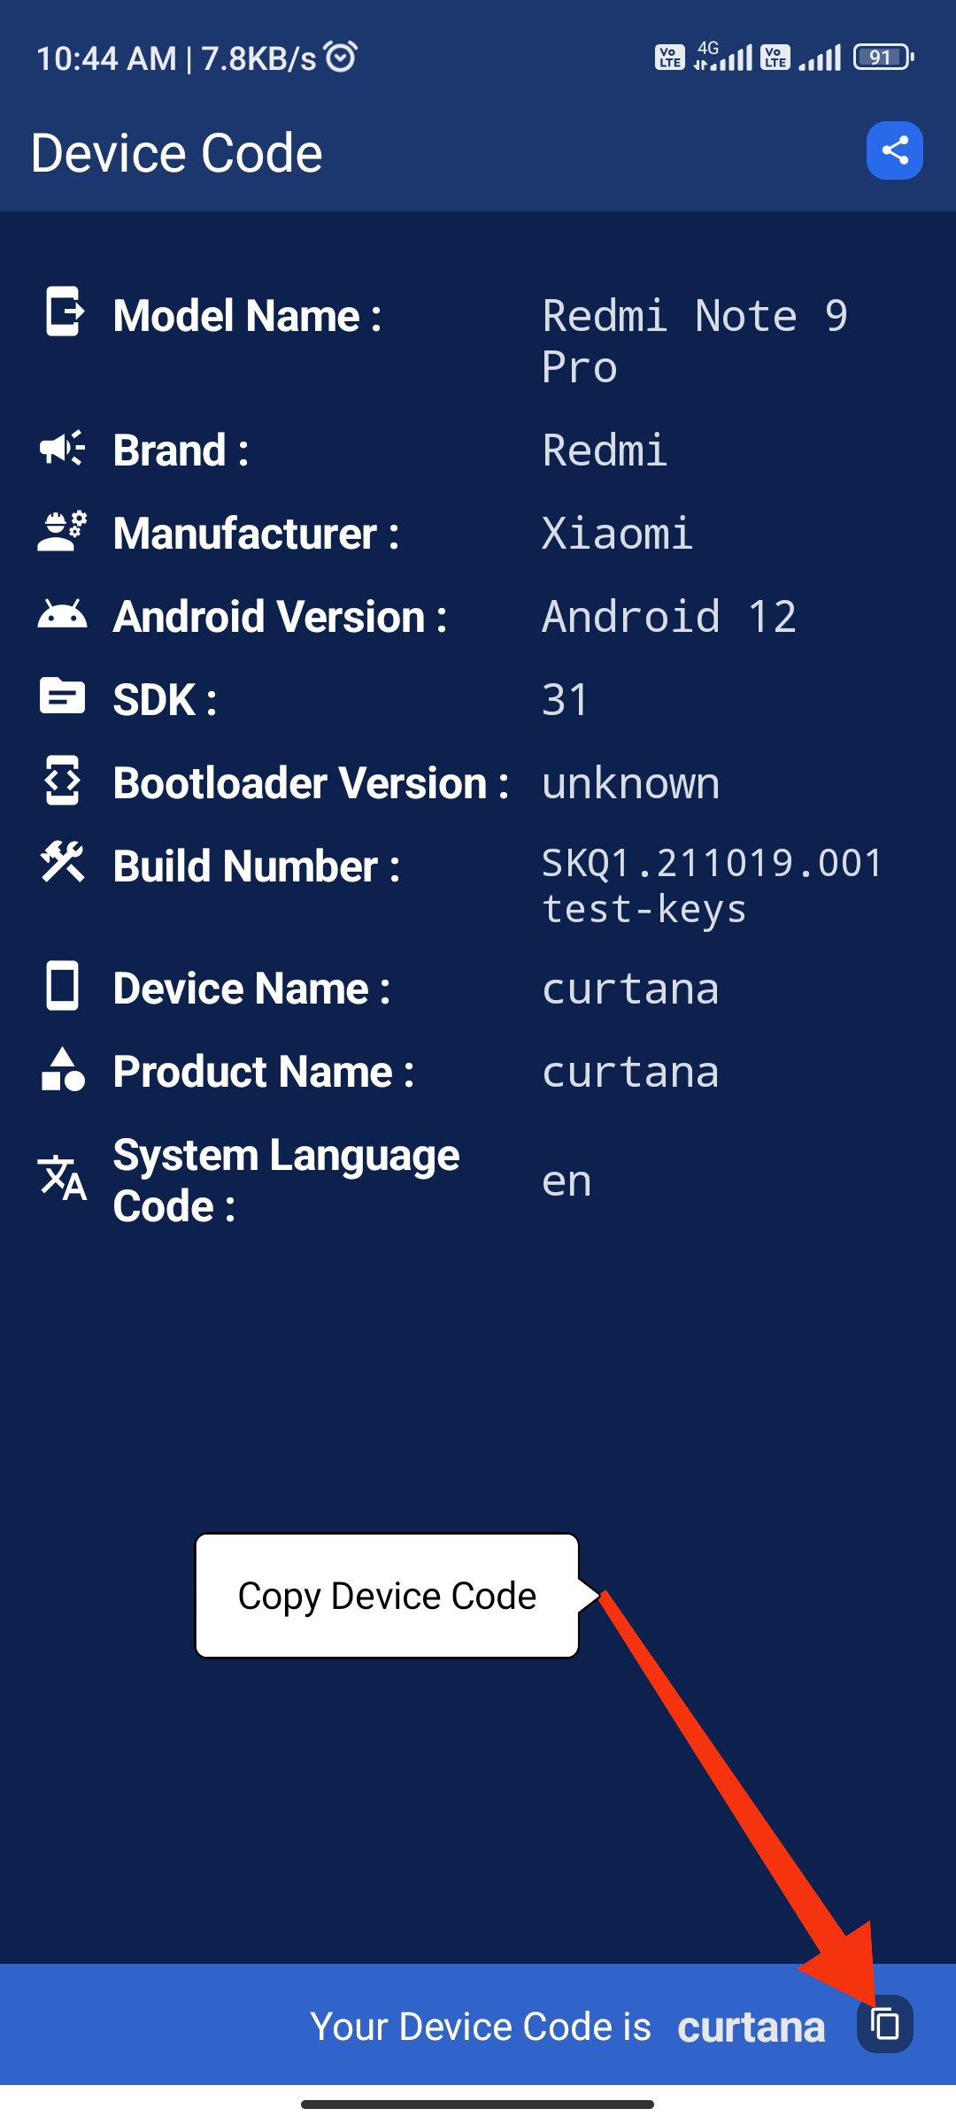The height and width of the screenshot is (2124, 956).
Task: Select the Device Name value 'curtana'
Action: (630, 989)
